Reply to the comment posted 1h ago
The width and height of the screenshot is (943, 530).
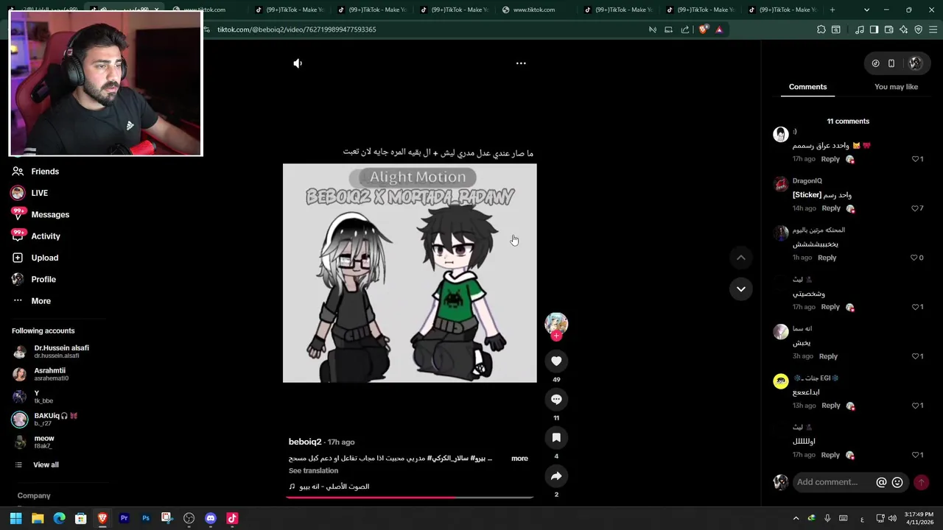(x=827, y=258)
